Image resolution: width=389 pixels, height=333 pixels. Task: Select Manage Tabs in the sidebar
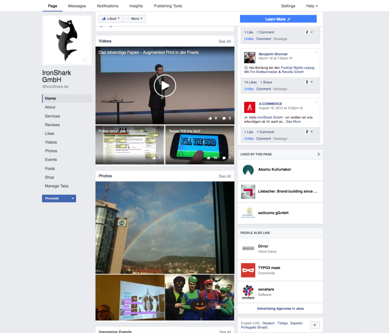pos(57,186)
